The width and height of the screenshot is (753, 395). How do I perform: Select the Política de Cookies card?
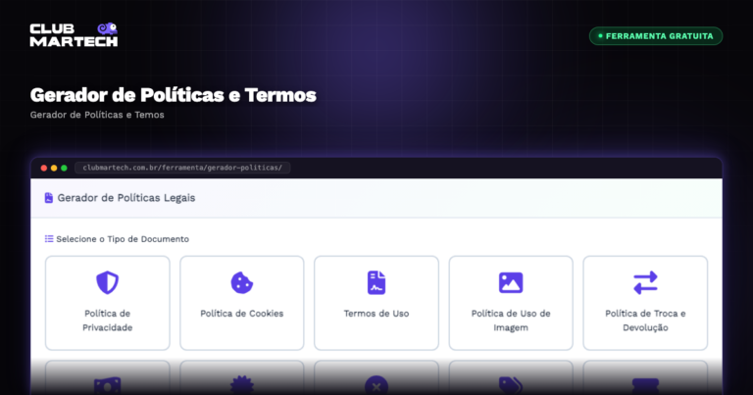click(x=242, y=303)
